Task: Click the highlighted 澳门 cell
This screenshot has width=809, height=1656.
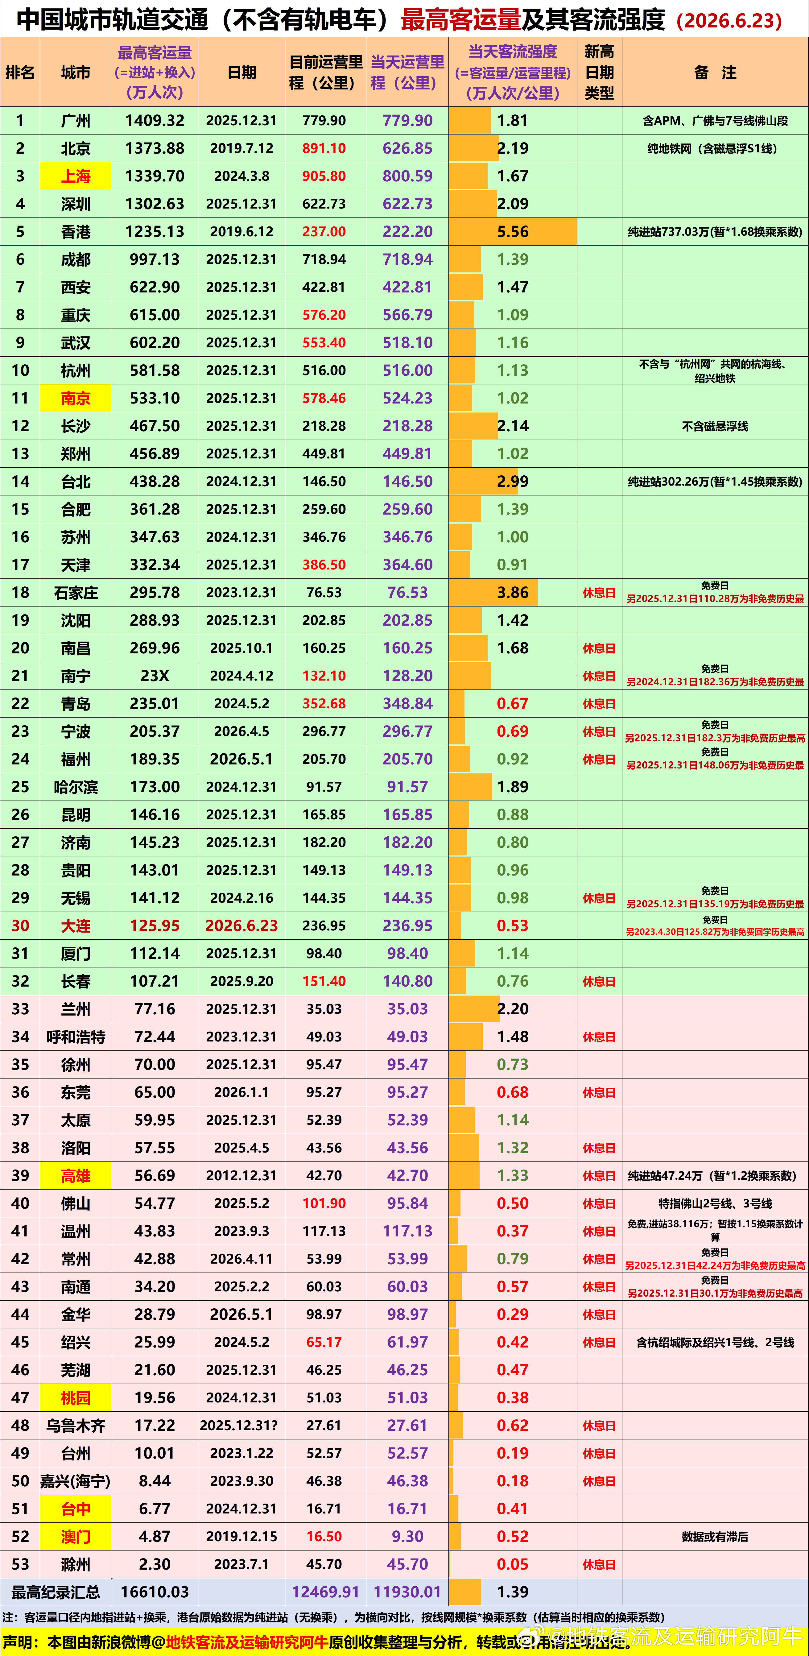Action: pos(76,1536)
